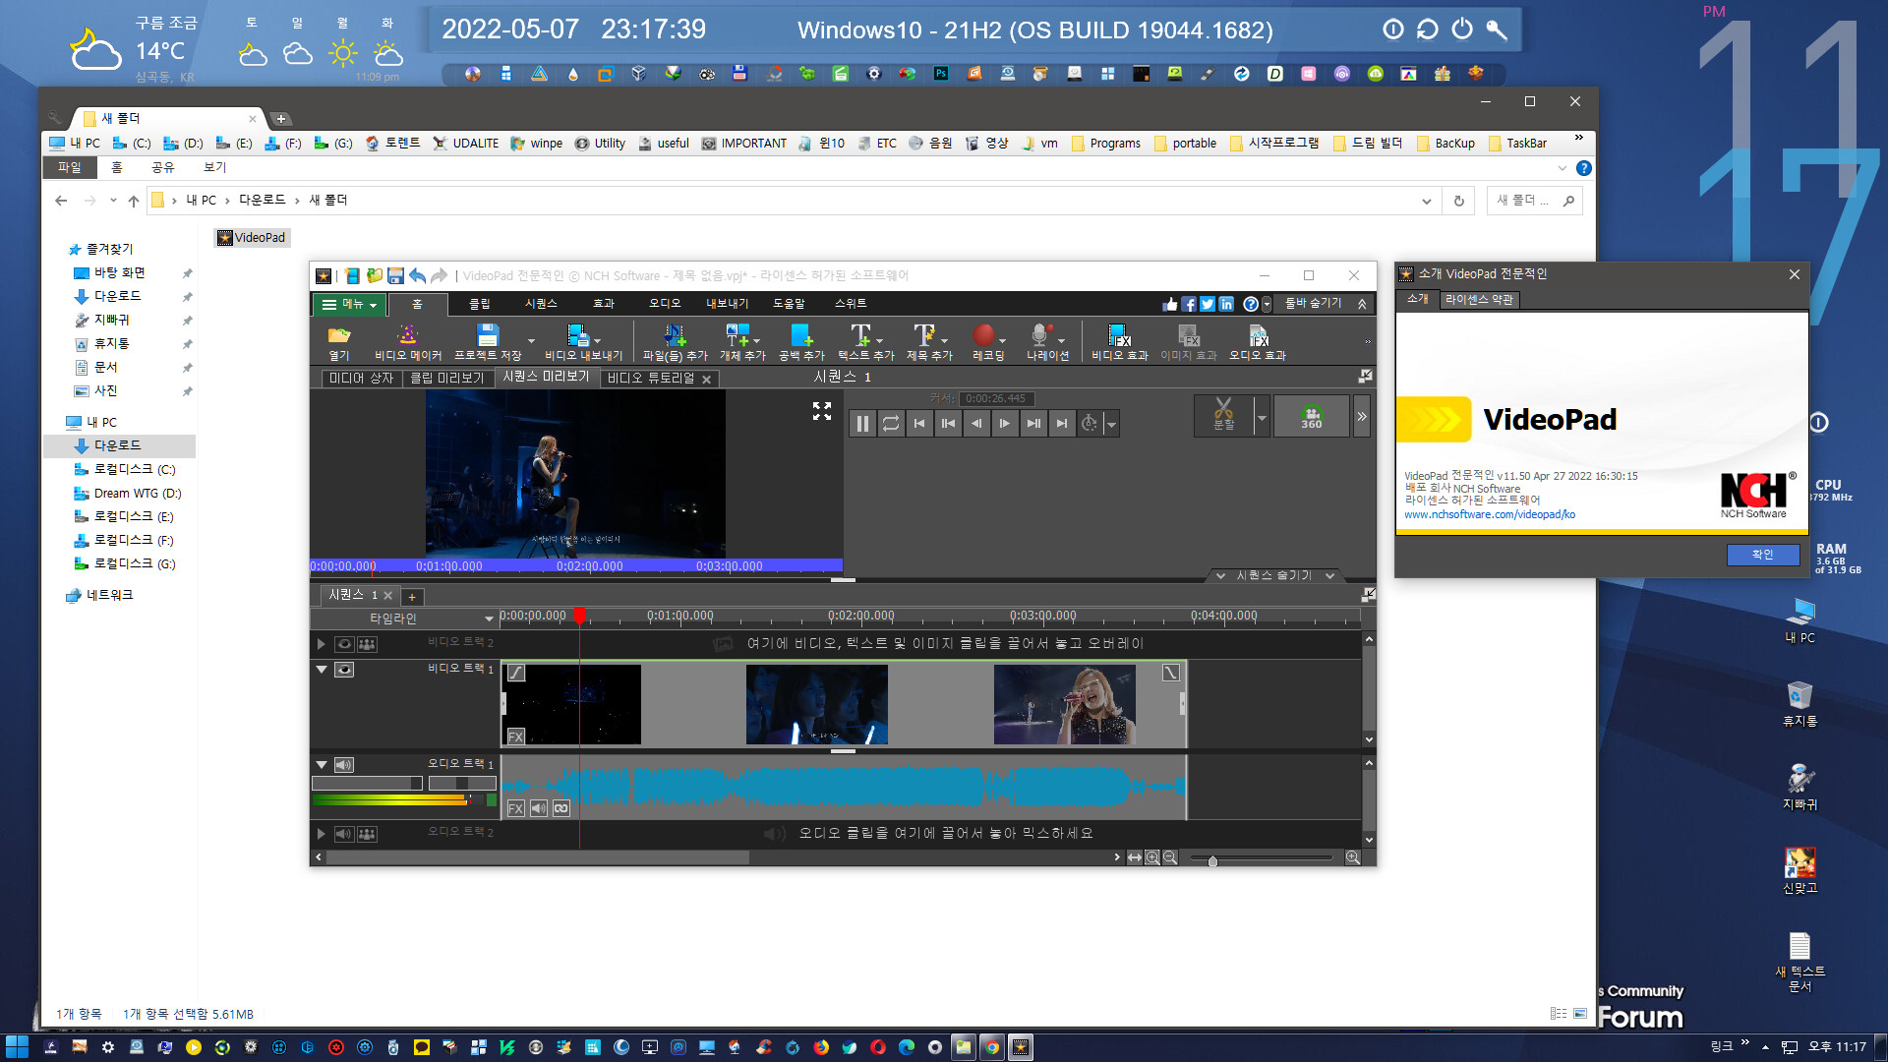
Task: Expand 비디오 트랙 2 triangle
Action: pyautogui.click(x=321, y=644)
